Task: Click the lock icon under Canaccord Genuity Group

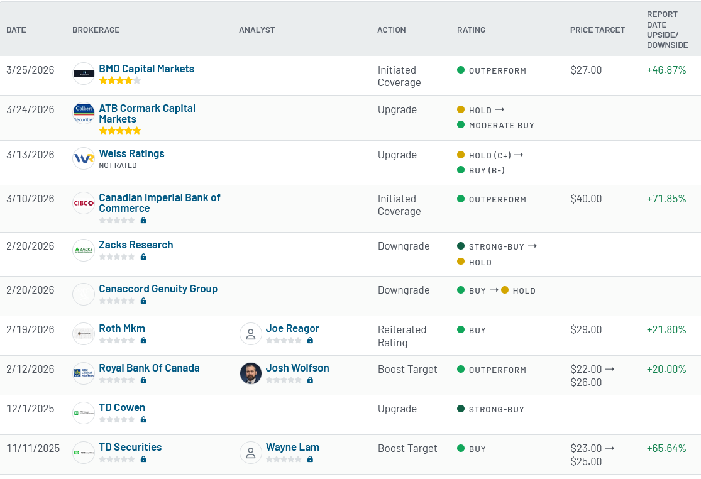Action: pyautogui.click(x=143, y=300)
